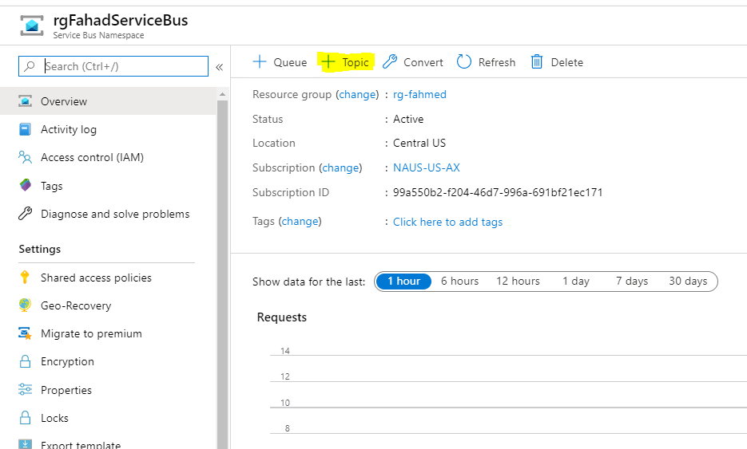Click the highlighted Topic label
747x449 pixels.
coord(356,62)
